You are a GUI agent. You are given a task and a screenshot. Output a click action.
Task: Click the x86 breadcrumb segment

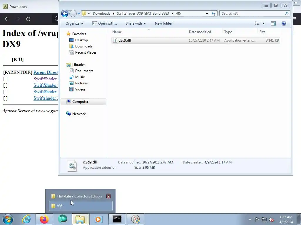click(x=178, y=13)
